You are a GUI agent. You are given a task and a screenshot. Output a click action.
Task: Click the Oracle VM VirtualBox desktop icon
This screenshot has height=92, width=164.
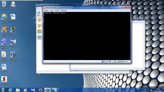(13, 56)
